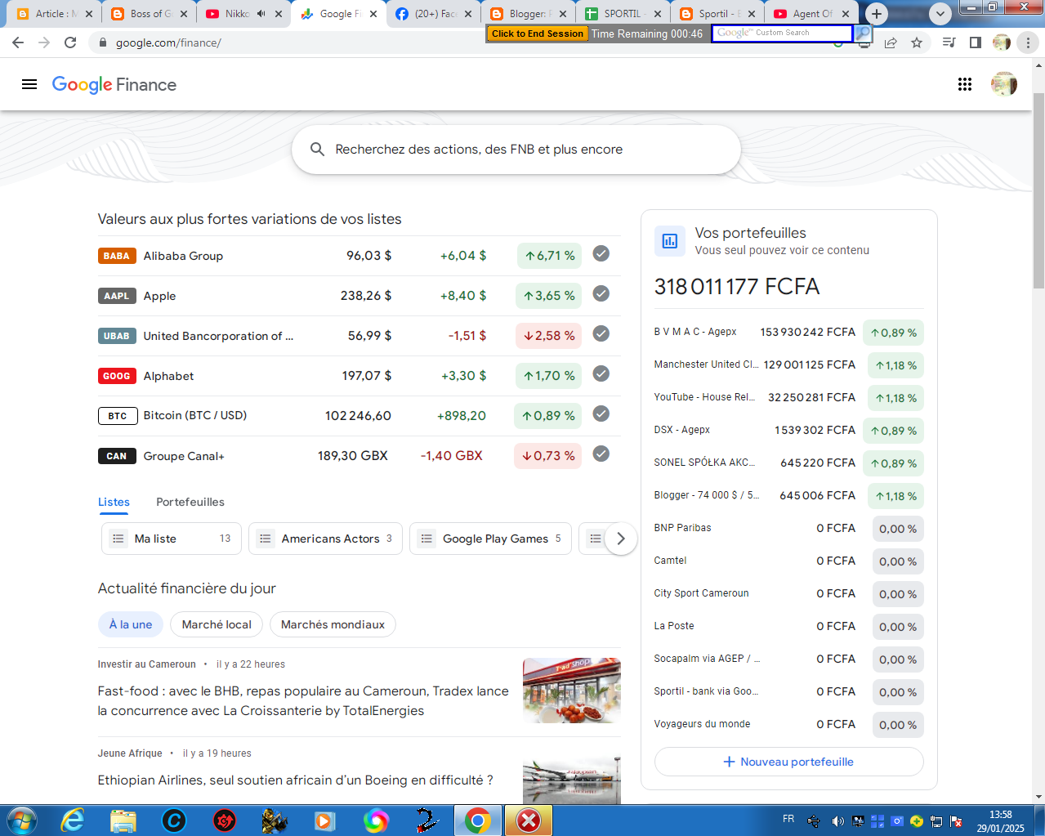Image resolution: width=1045 pixels, height=836 pixels.
Task: Click the address bar URL
Action: pyautogui.click(x=168, y=42)
